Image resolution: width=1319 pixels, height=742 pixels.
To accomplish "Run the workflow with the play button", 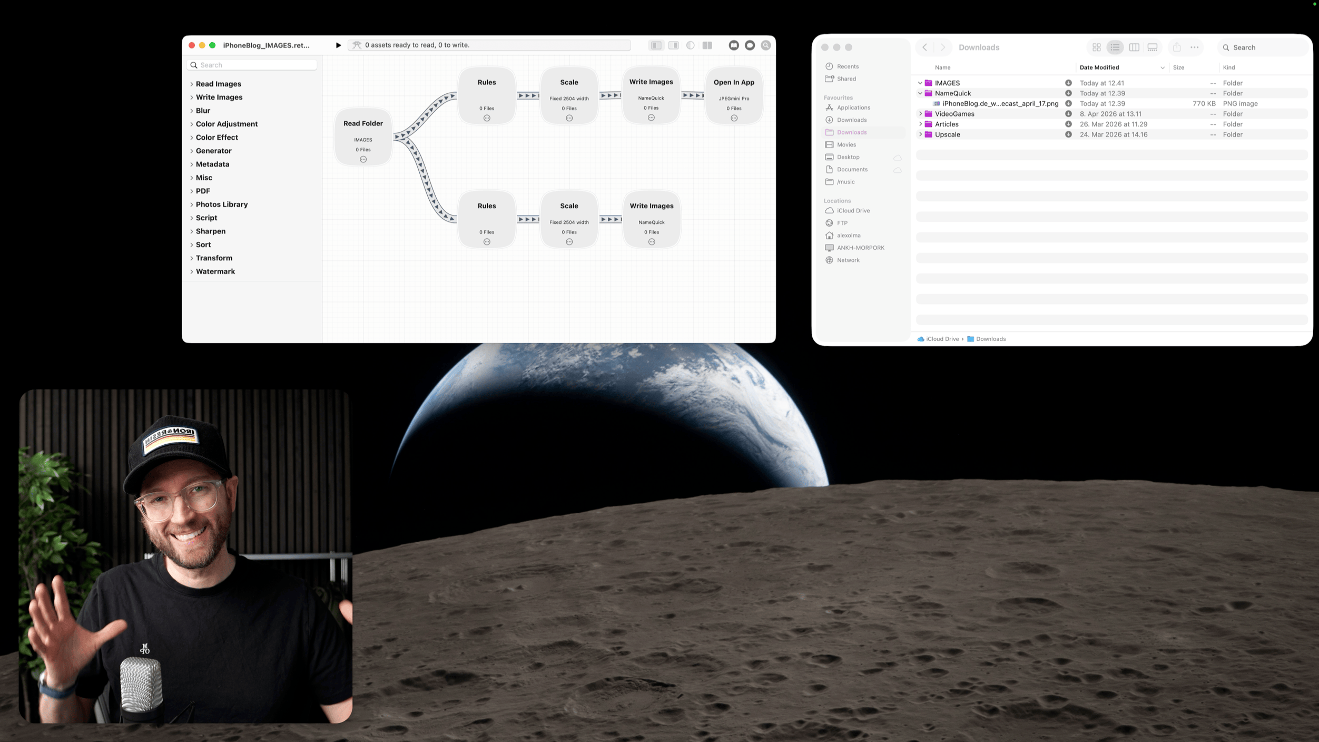I will tap(338, 45).
